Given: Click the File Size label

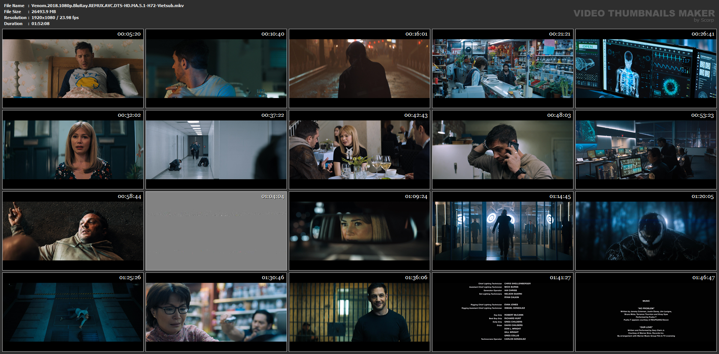Looking at the screenshot, I should [x=12, y=12].
